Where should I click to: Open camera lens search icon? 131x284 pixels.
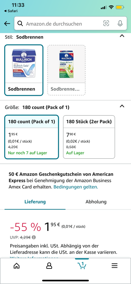[106, 23]
